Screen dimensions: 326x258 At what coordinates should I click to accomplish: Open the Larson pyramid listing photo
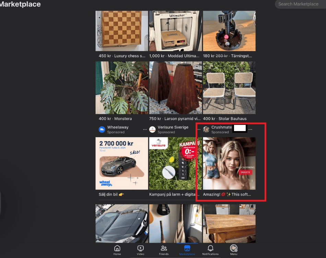tap(175, 88)
